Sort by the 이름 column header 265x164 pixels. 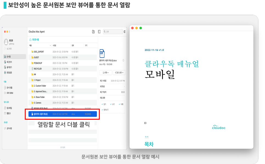[30, 45]
